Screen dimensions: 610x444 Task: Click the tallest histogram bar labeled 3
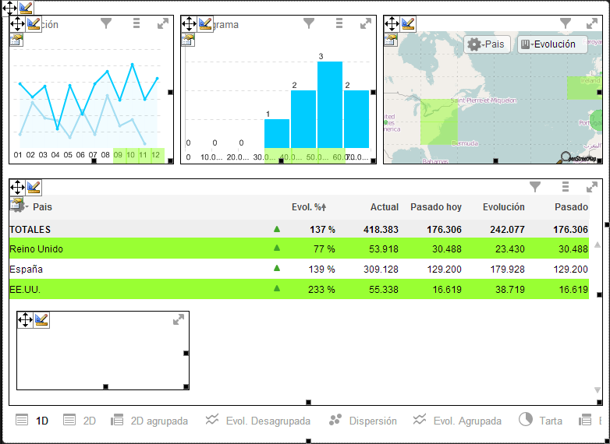(x=330, y=104)
